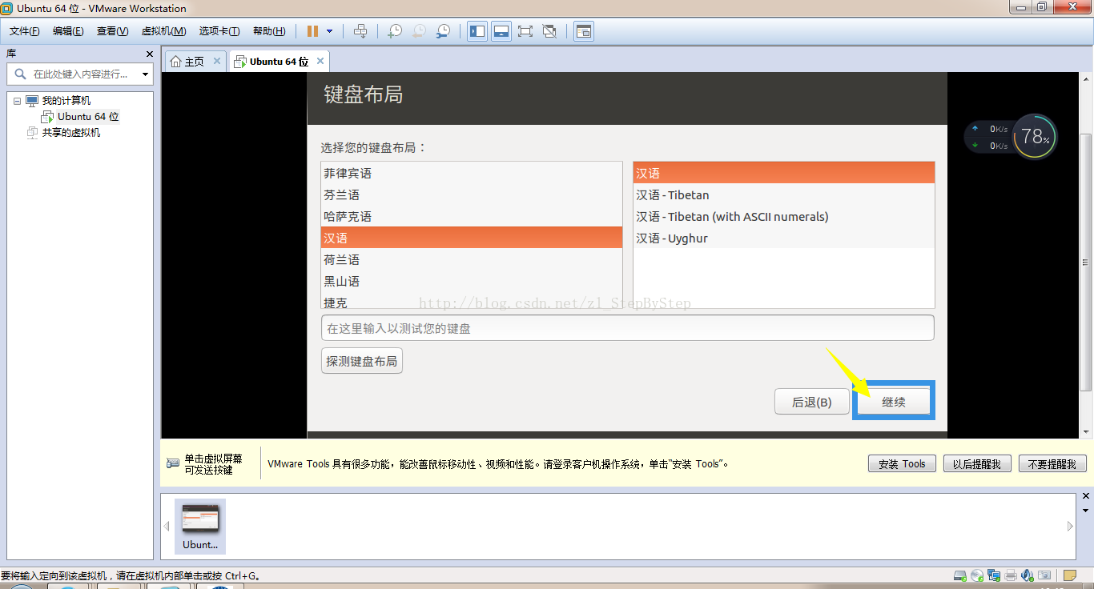The width and height of the screenshot is (1094, 589).
Task: Open the snapshot manager icon
Action: pos(443,31)
